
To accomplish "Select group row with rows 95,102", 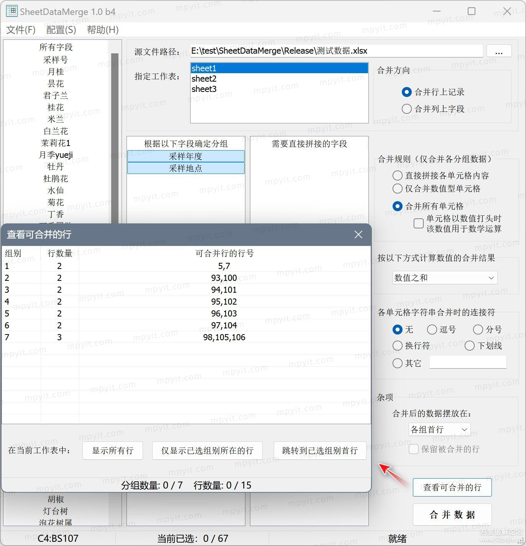I will [x=186, y=302].
